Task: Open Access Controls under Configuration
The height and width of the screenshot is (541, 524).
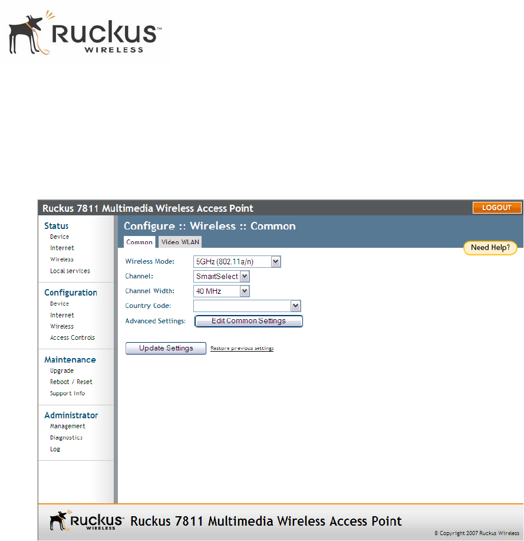Action: 72,338
